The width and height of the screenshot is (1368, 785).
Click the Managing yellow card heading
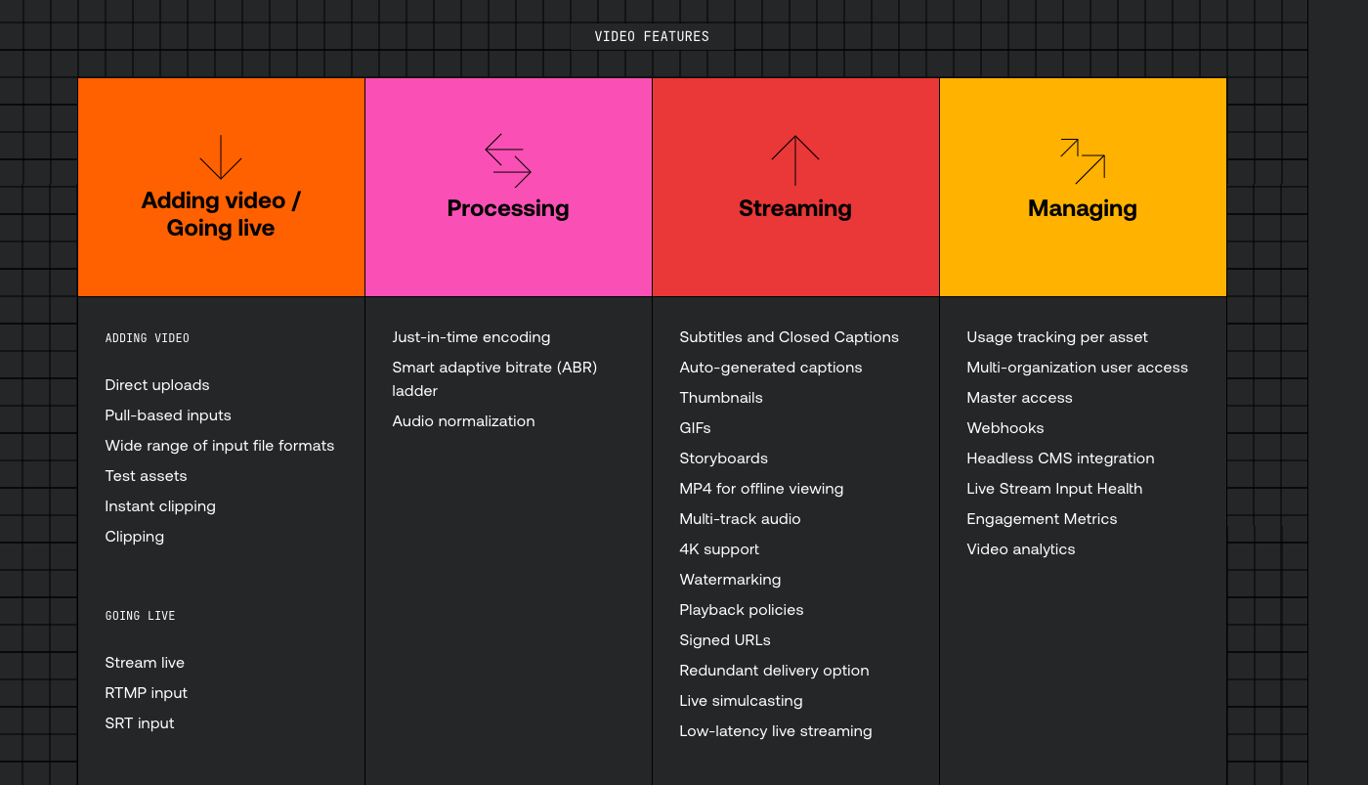tap(1083, 208)
